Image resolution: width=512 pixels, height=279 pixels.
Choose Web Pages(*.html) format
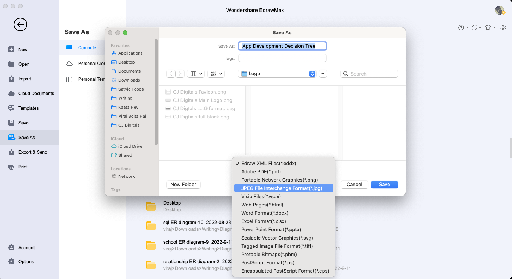click(x=283, y=205)
